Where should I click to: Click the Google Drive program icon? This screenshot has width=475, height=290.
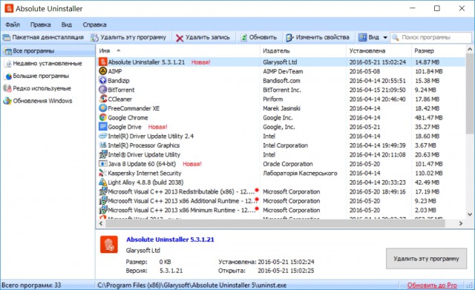point(103,127)
